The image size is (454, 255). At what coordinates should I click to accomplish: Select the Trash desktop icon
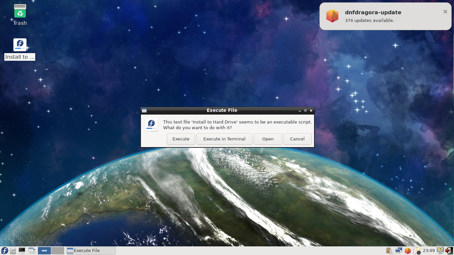coord(20,15)
